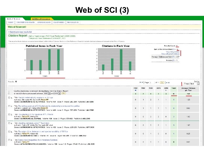The width and height of the screenshot is (204, 153).
Task: Click Back to previous results list link
Action: 20,32
